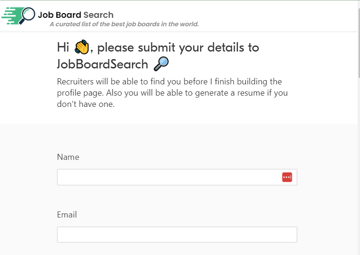Click the Name field label
The width and height of the screenshot is (360, 255).
[68, 157]
